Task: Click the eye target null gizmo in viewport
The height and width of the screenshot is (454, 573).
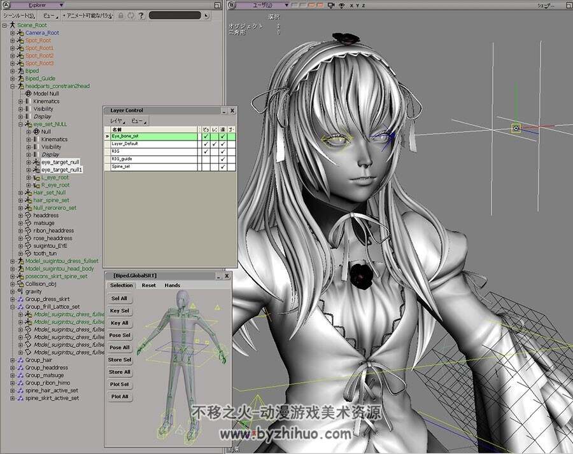Action: (x=516, y=128)
